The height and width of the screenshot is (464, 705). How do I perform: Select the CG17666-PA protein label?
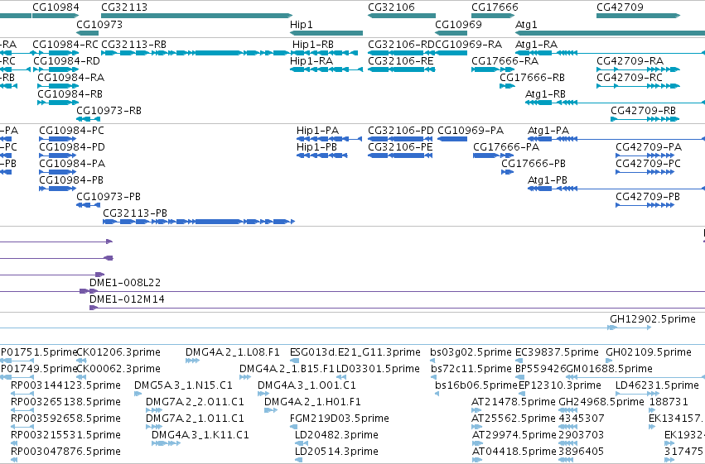(506, 147)
